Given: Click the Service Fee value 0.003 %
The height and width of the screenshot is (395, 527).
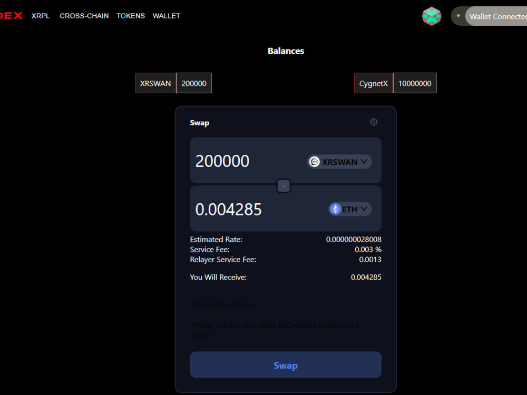Looking at the screenshot, I should (368, 250).
